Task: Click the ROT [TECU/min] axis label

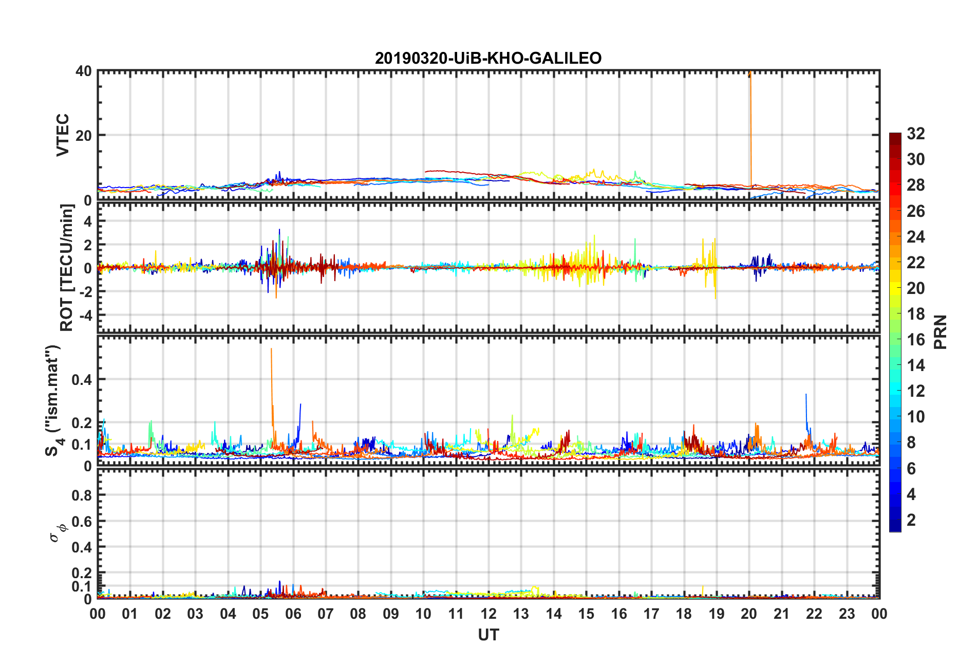Action: (67, 268)
